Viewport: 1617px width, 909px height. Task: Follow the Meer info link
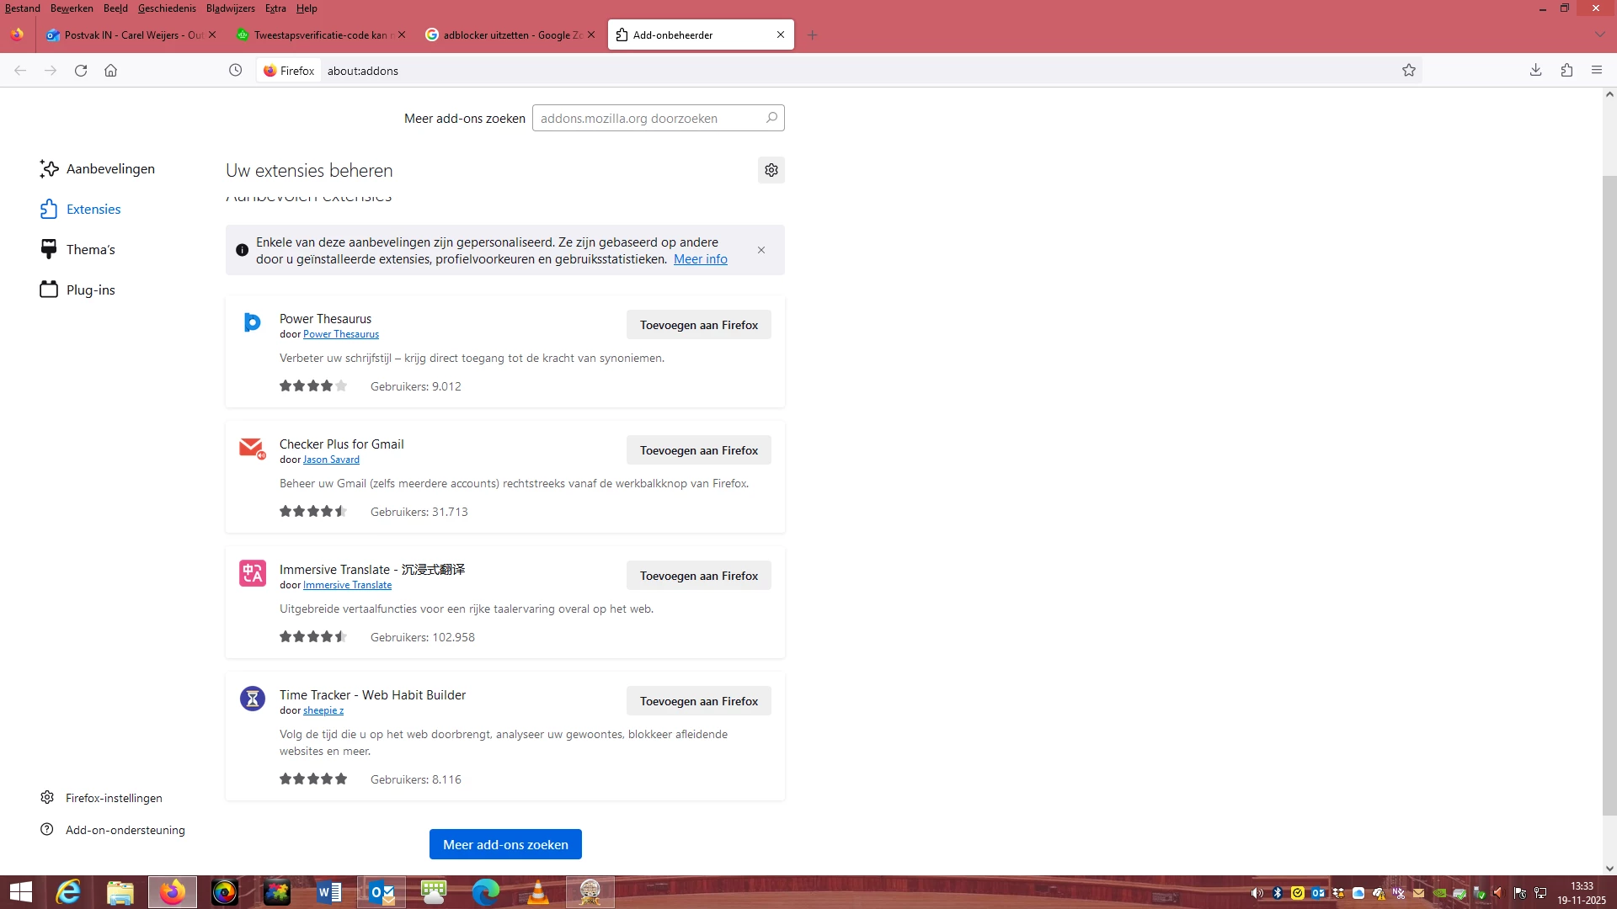[x=700, y=259]
